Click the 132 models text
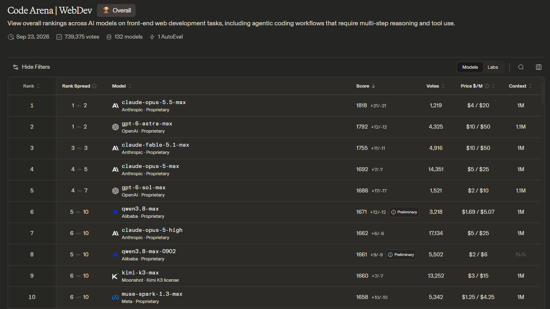 point(128,37)
